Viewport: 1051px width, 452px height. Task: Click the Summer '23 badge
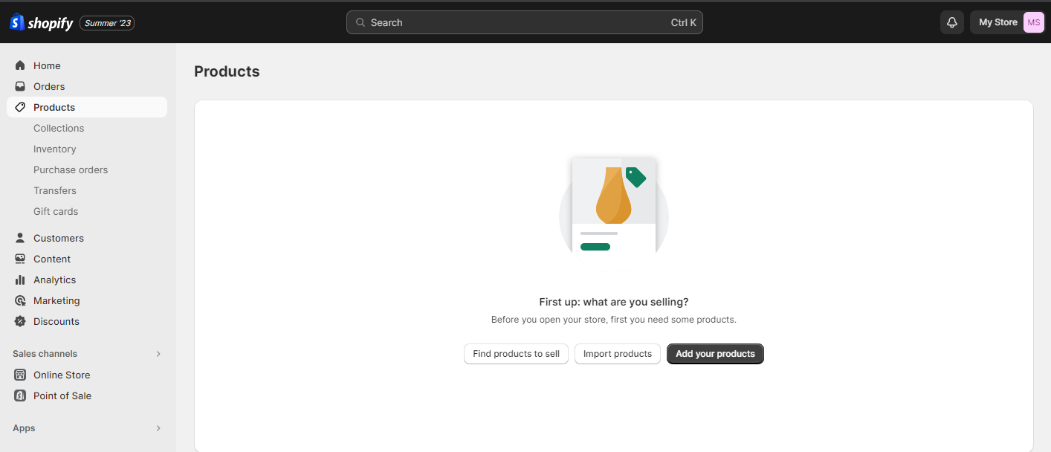pos(106,23)
